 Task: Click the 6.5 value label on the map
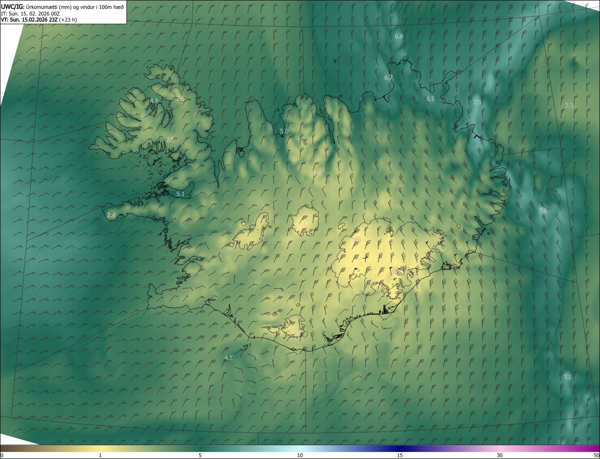point(430,99)
